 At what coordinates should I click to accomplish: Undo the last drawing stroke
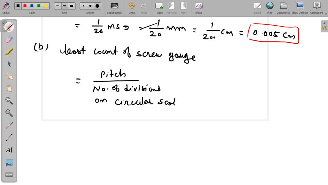(131, 6)
